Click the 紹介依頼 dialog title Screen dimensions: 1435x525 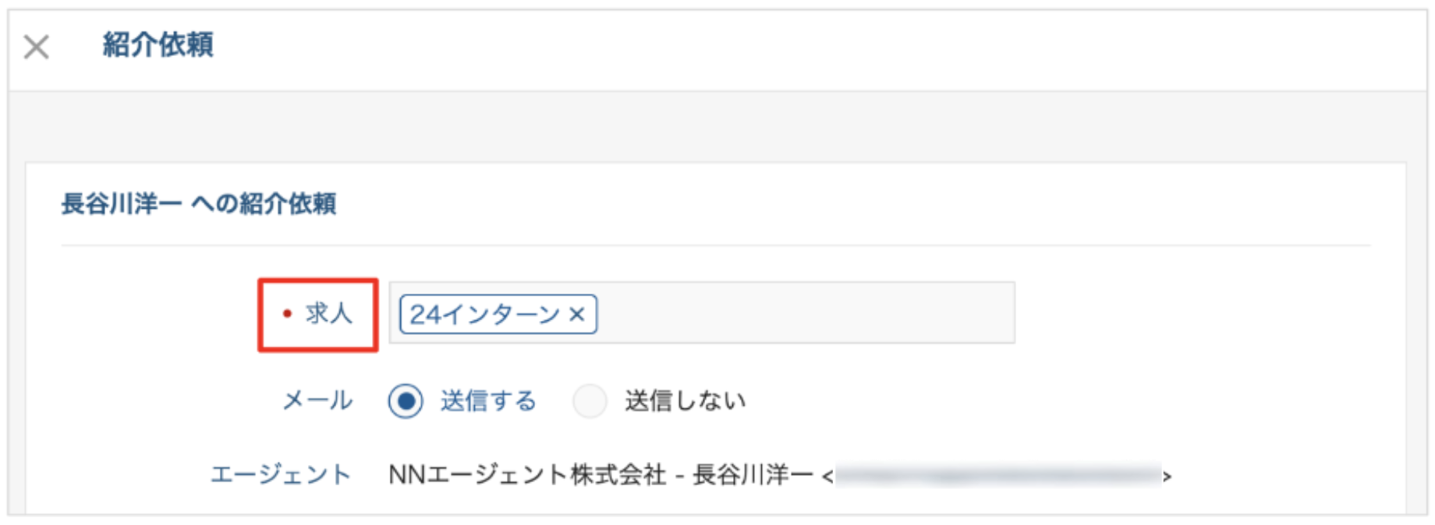click(x=158, y=45)
